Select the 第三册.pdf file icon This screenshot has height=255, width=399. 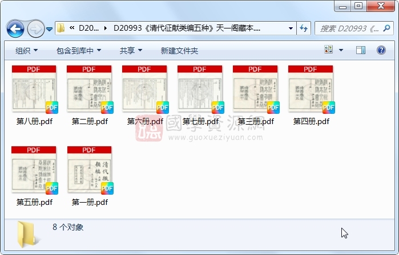[256, 89]
